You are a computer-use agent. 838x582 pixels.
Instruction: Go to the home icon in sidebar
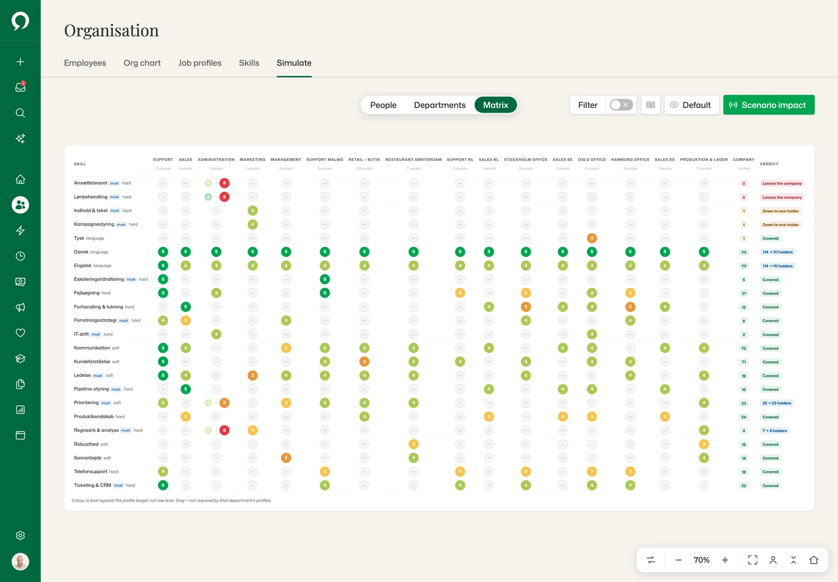(x=20, y=179)
